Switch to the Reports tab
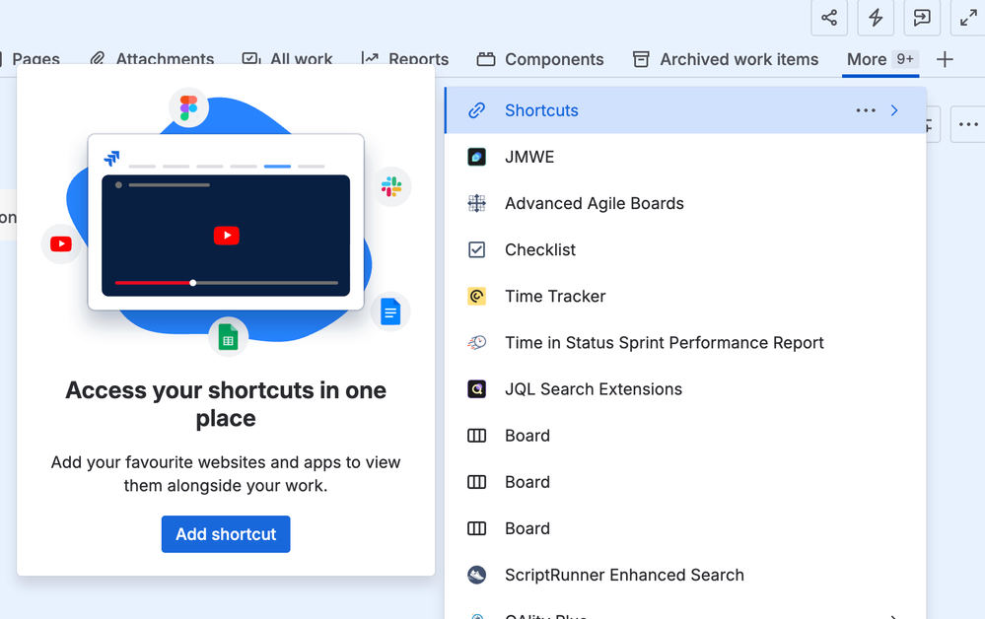The image size is (985, 619). 405,60
